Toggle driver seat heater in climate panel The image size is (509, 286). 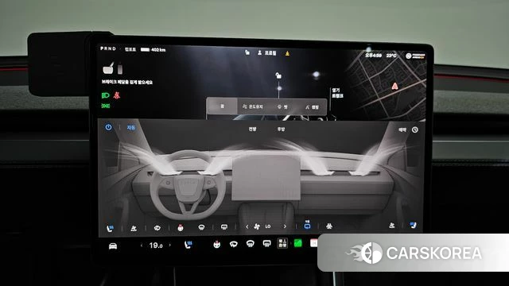click(110, 228)
